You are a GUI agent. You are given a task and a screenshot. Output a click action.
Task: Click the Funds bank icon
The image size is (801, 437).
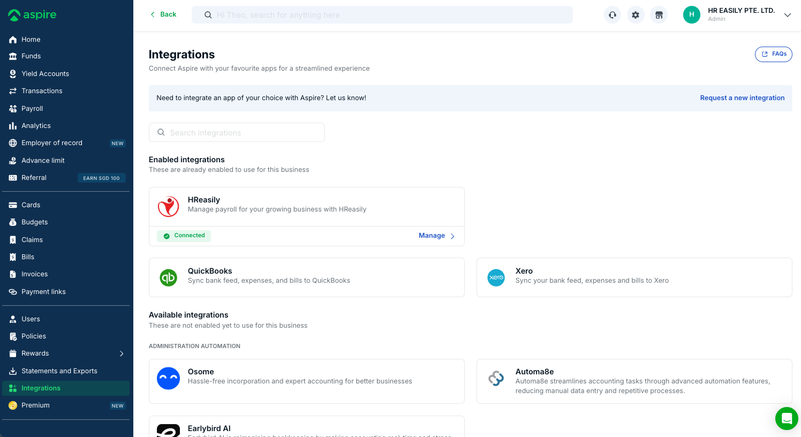(x=13, y=56)
